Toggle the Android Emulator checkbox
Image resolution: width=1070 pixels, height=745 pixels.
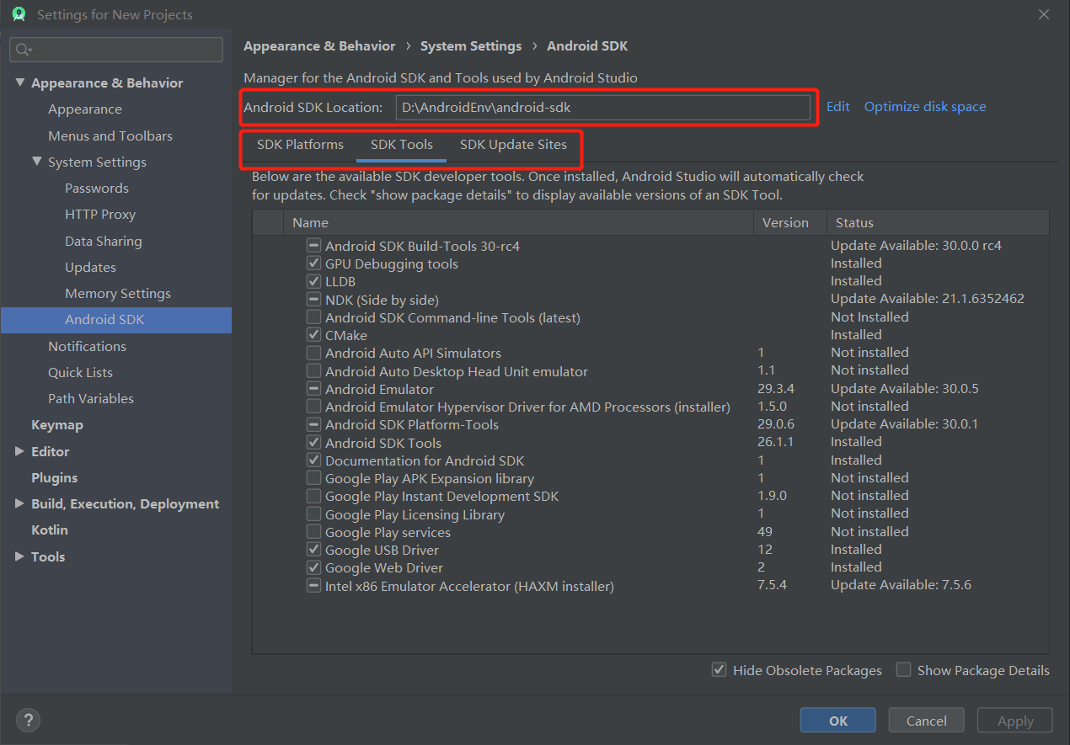(x=313, y=389)
